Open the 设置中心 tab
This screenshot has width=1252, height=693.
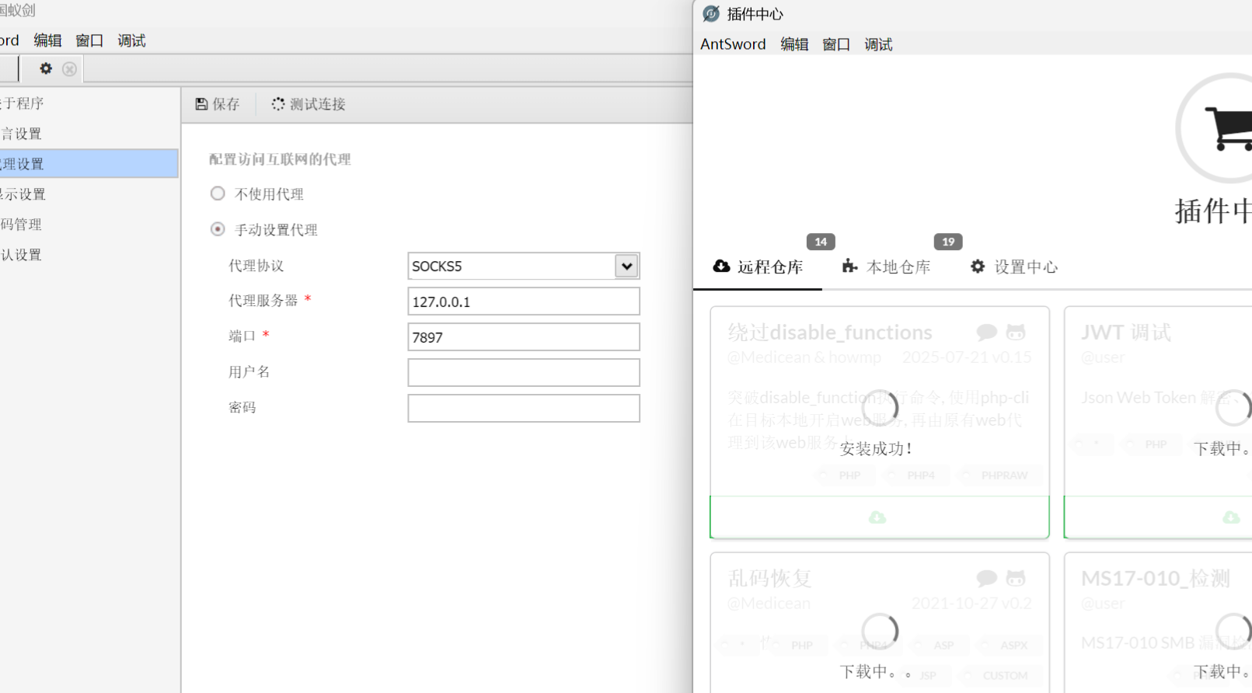[1014, 267]
